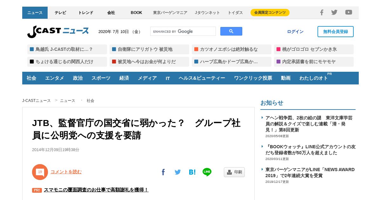Image resolution: width=381 pixels, height=200 pixels.
Task: Open headline 鳥越氏 J-CASTの取材に…？
Action: click(x=67, y=50)
